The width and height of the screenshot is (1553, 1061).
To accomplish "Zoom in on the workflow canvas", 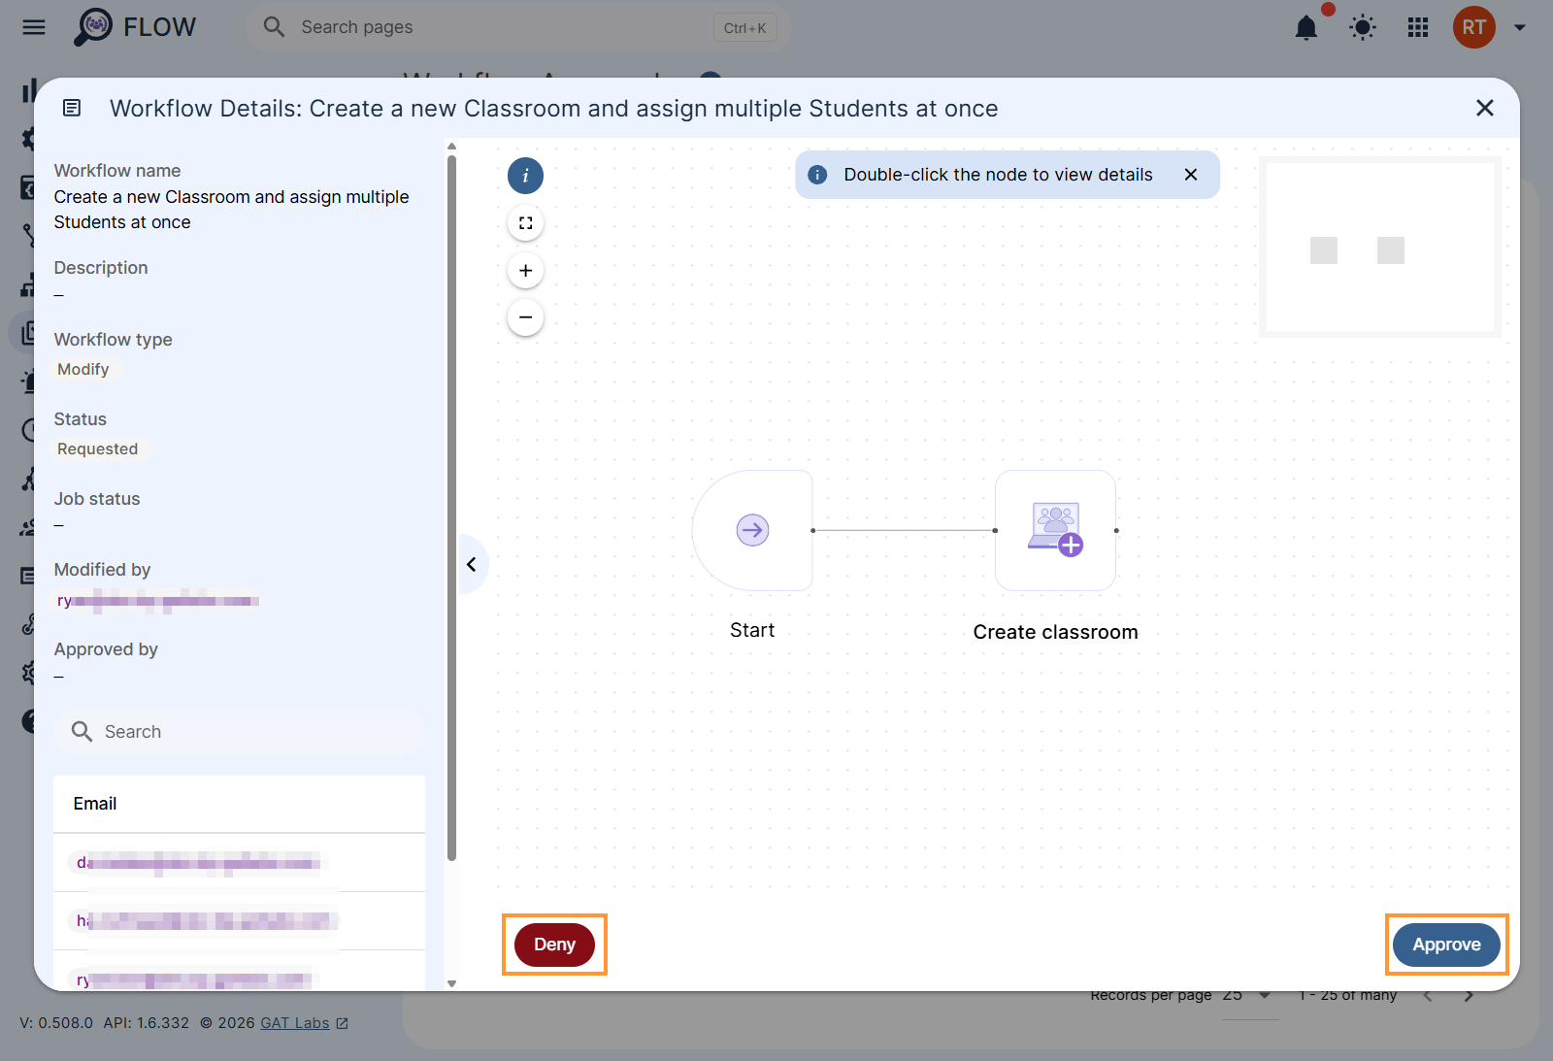I will point(525,270).
